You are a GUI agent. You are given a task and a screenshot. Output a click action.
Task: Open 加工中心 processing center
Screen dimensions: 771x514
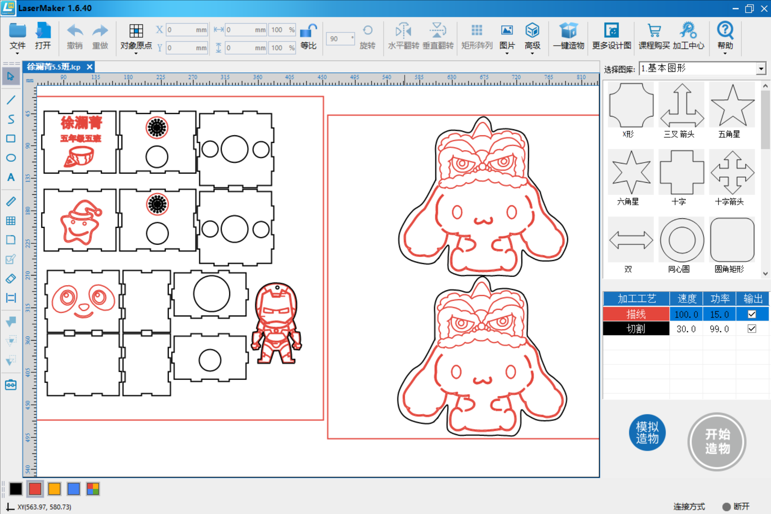688,31
